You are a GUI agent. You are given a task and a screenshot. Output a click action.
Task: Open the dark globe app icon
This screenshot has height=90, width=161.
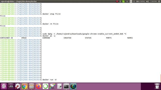click(73, 86)
